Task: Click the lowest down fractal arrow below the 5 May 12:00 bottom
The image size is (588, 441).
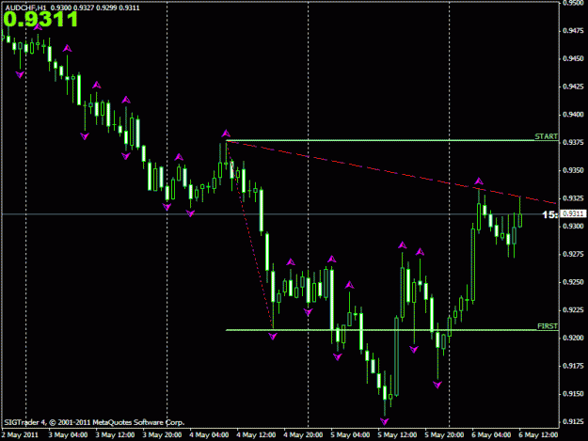Action: click(385, 421)
